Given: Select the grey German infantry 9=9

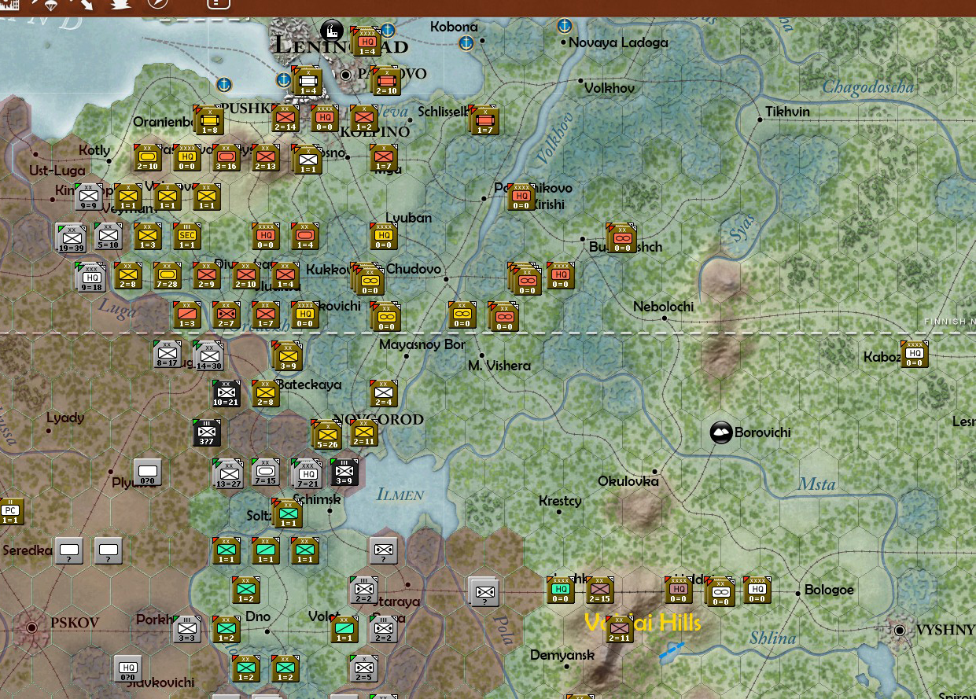Looking at the screenshot, I should coord(89,197).
